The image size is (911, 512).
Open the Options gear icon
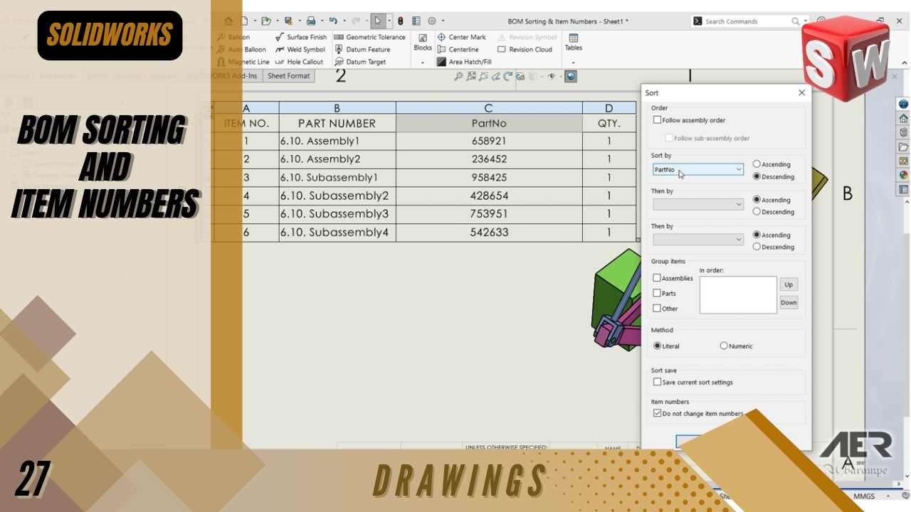click(x=432, y=21)
